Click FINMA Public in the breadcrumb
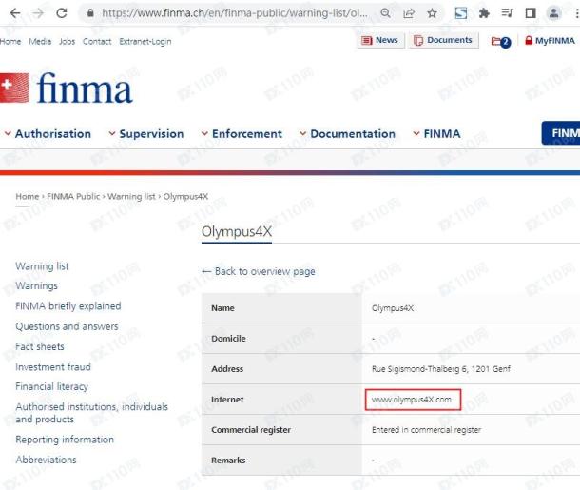 point(73,197)
